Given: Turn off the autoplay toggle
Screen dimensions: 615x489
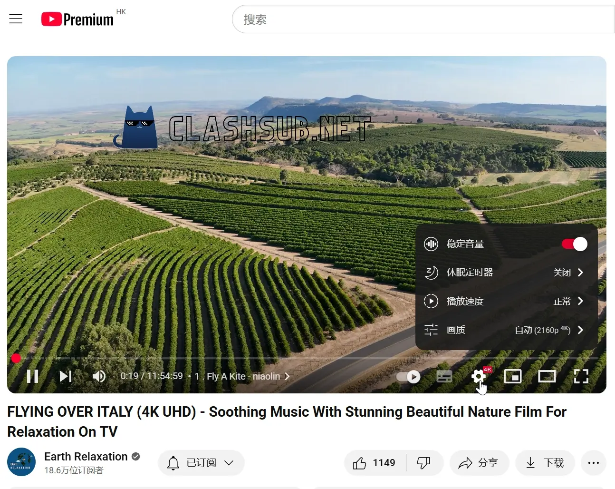Looking at the screenshot, I should pyautogui.click(x=409, y=376).
